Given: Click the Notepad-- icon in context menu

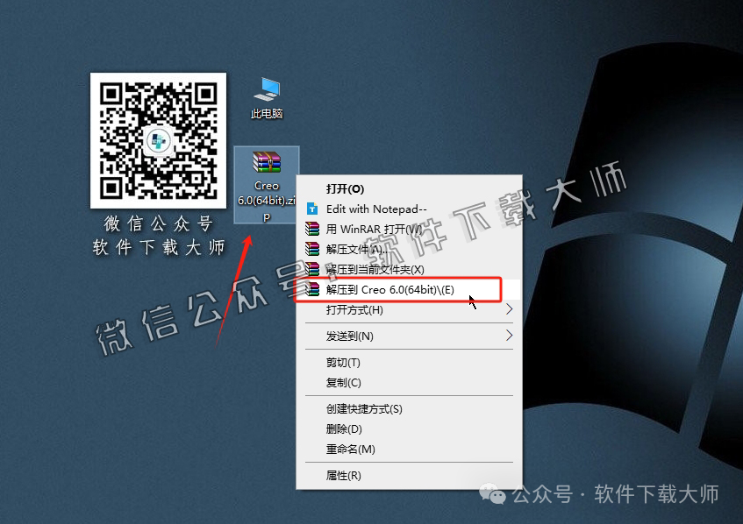Looking at the screenshot, I should [x=312, y=209].
